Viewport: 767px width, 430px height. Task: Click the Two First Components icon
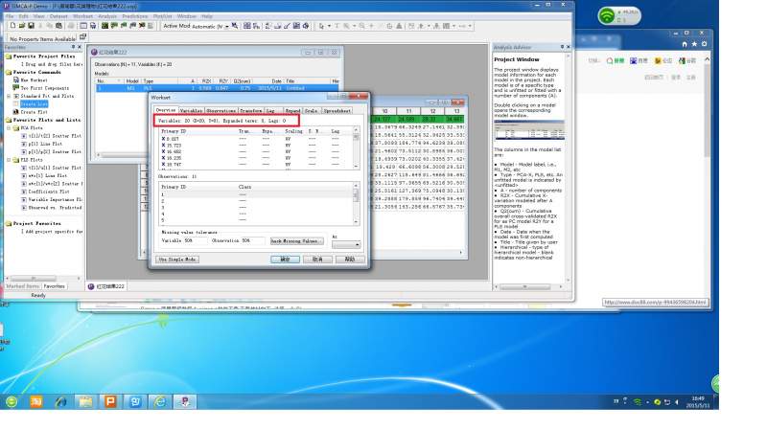point(15,87)
